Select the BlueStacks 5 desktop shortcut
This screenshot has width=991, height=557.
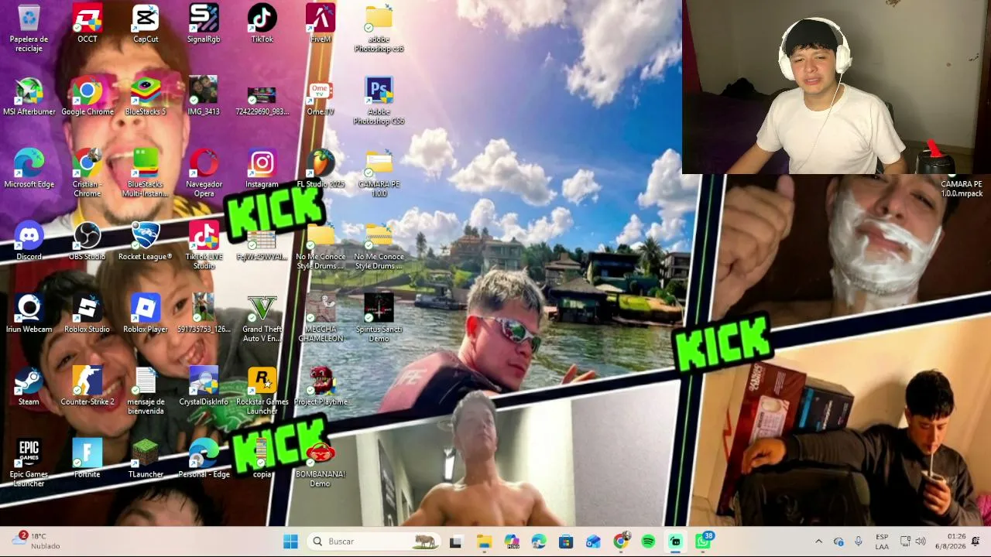[146, 96]
